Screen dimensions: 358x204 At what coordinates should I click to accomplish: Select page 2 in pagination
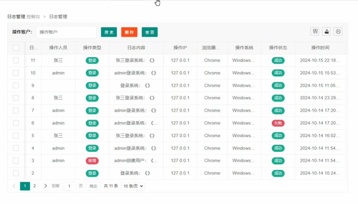(x=35, y=186)
